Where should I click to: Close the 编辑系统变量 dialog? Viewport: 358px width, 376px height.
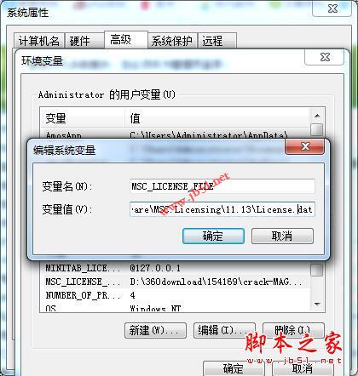tap(304, 146)
